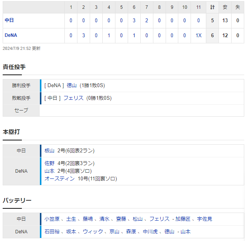Open catcher 山本 in DeNA battery row
Viewport: 245px width, 241px height.
click(x=186, y=232)
